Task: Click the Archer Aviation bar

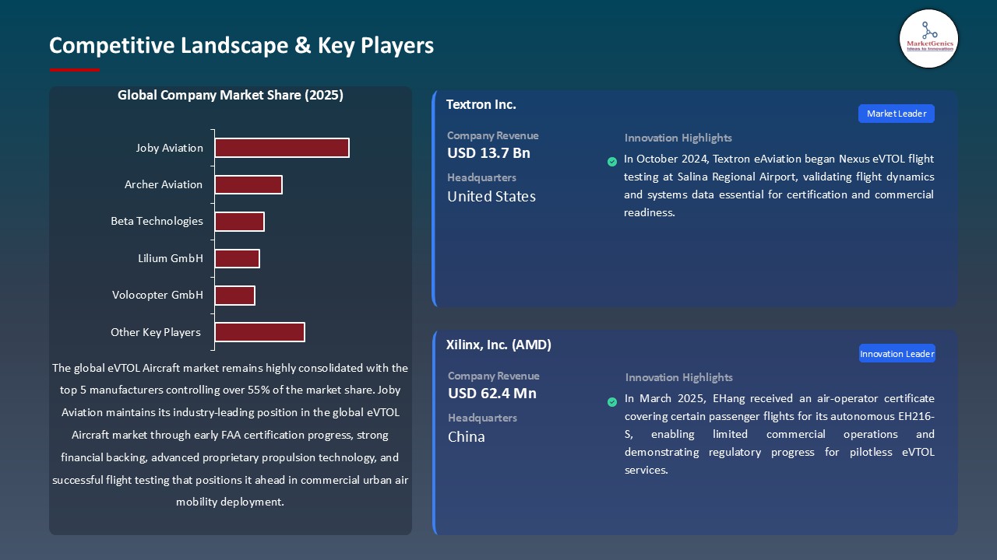Action: pyautogui.click(x=248, y=184)
